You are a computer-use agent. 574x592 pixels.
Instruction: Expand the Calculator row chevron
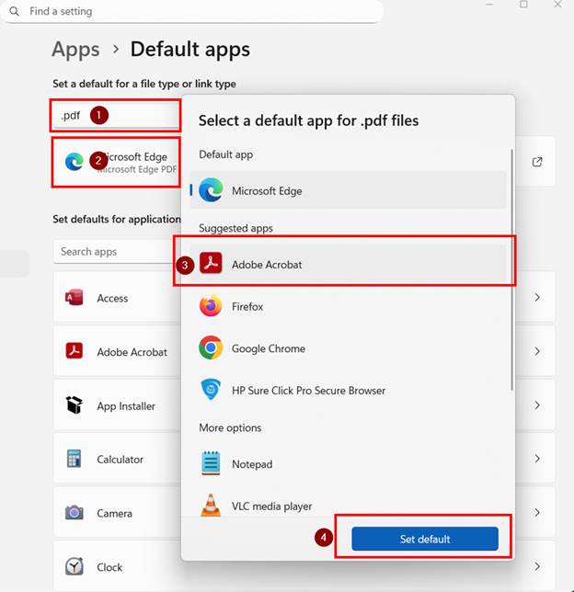[537, 459]
